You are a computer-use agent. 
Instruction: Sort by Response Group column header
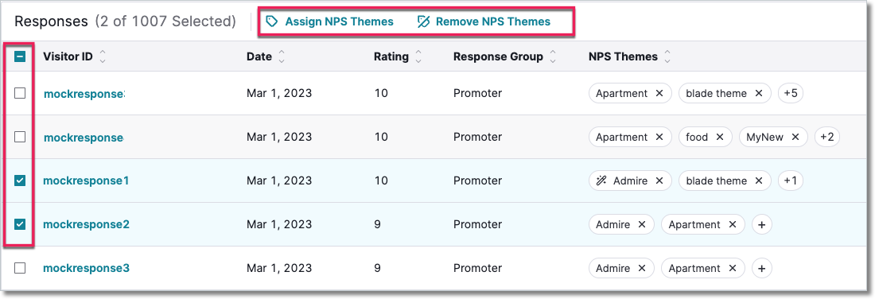[x=498, y=56]
